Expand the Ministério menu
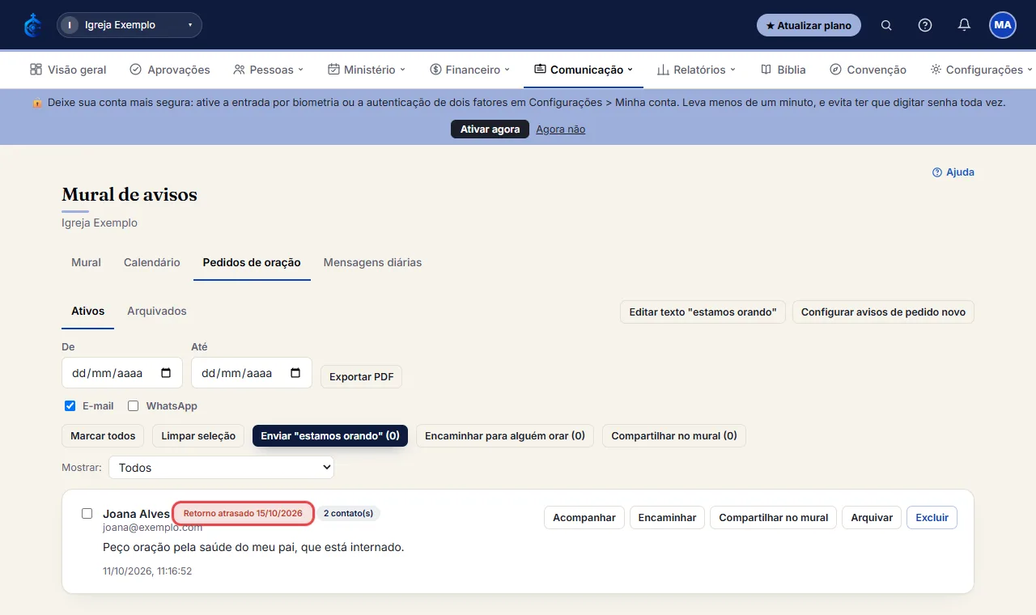This screenshot has height=615, width=1036. (x=367, y=70)
